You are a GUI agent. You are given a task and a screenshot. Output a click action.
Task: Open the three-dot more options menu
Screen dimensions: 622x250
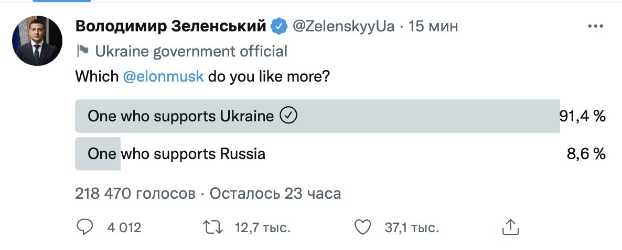tap(596, 26)
